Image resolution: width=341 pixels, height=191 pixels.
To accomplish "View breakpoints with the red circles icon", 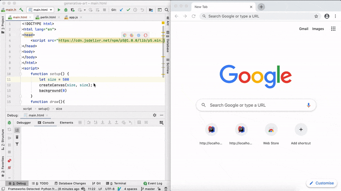I will click(9, 161).
